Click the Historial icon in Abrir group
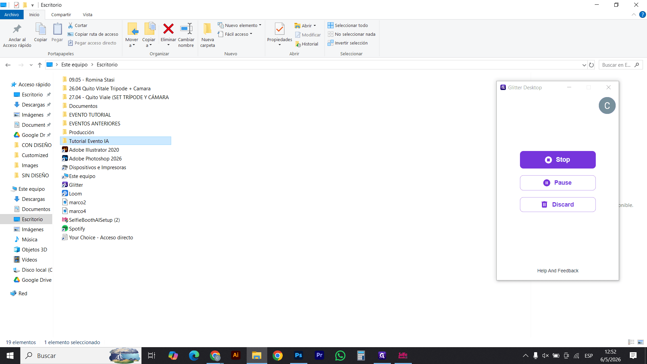The width and height of the screenshot is (647, 364). [298, 44]
